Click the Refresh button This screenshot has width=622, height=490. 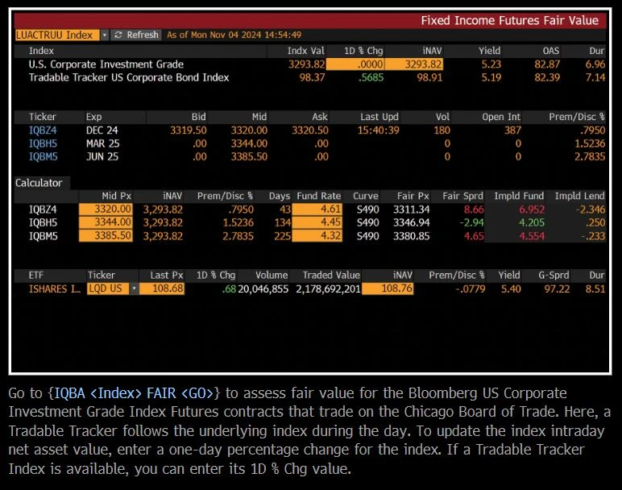tap(136, 35)
